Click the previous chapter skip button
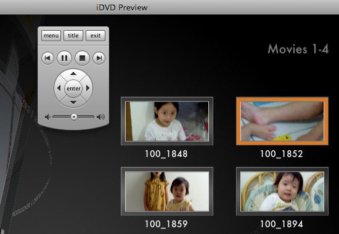 point(47,58)
